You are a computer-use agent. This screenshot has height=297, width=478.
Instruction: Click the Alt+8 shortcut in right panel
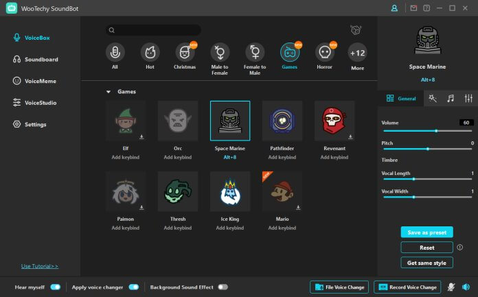tap(428, 80)
